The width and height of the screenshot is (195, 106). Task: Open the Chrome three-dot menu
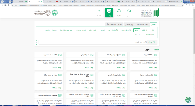coord(2,5)
